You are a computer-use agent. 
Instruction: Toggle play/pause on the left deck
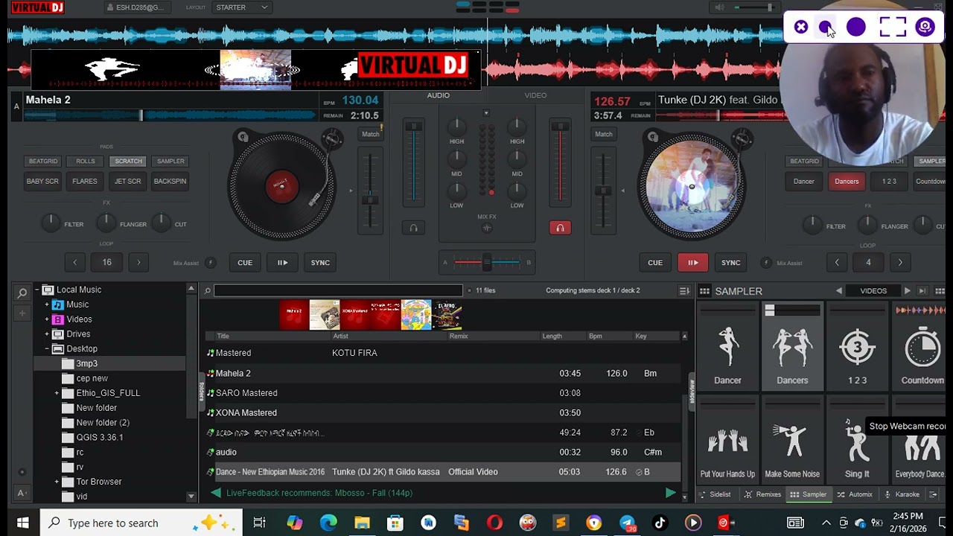pyautogui.click(x=282, y=262)
